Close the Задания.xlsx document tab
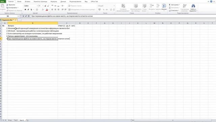This screenshot has width=216, height=122. tap(16, 20)
